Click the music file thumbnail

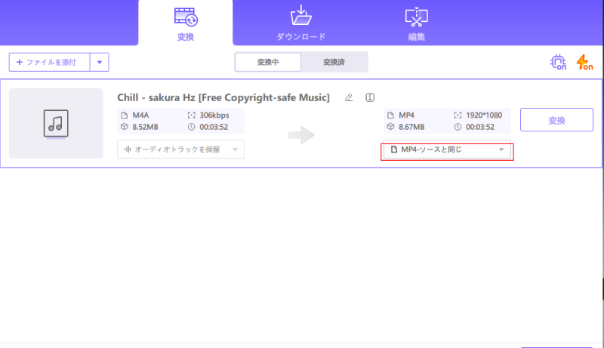pos(56,123)
